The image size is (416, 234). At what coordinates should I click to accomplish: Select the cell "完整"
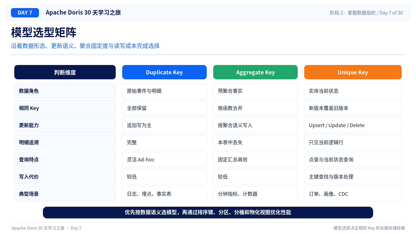point(164,142)
